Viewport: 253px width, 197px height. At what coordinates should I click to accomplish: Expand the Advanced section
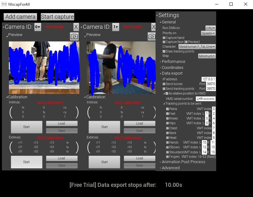coord(160,168)
